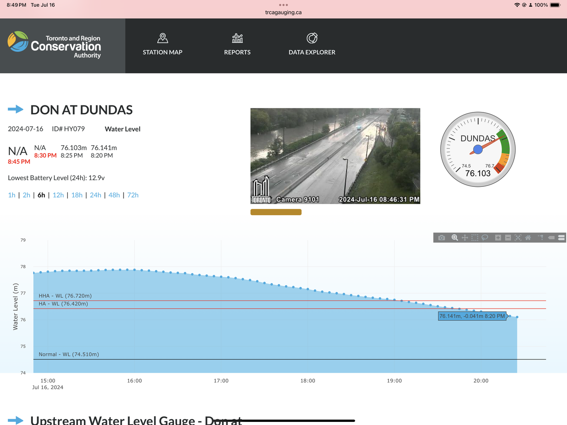This screenshot has height=425, width=567.
Task: Open the Reports page
Action: point(237,45)
